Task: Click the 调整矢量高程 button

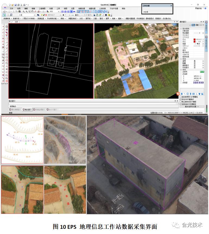Action: point(130,19)
